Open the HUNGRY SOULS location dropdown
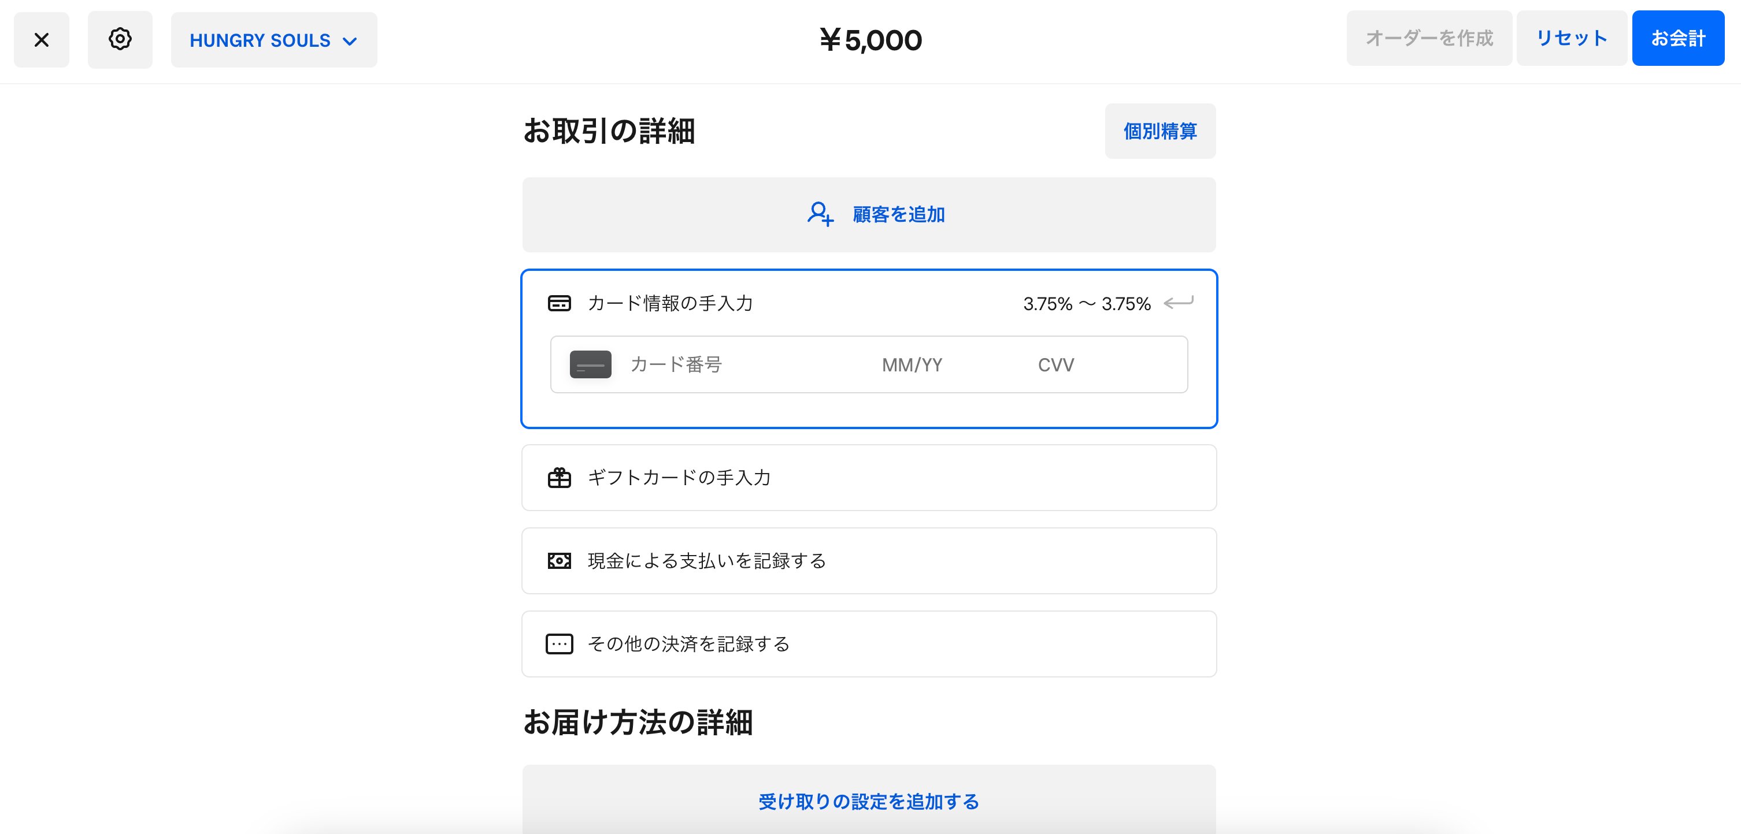The width and height of the screenshot is (1741, 834). (273, 40)
